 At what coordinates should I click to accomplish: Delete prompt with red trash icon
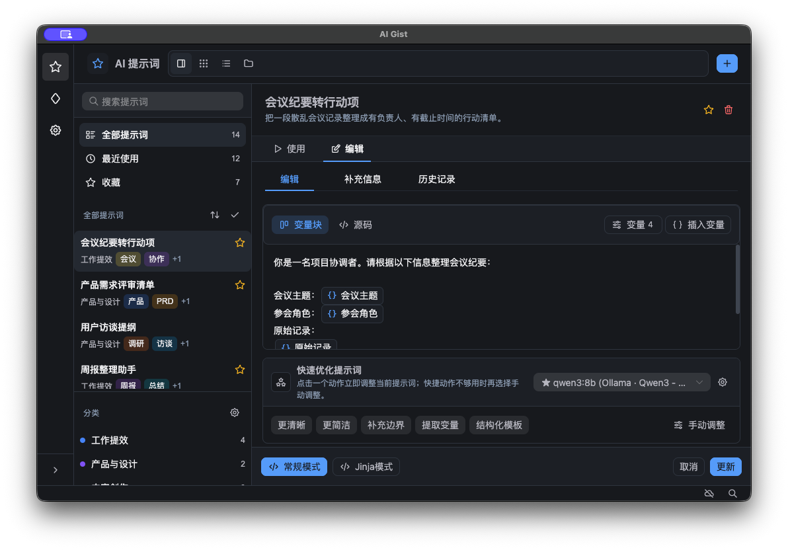[729, 110]
